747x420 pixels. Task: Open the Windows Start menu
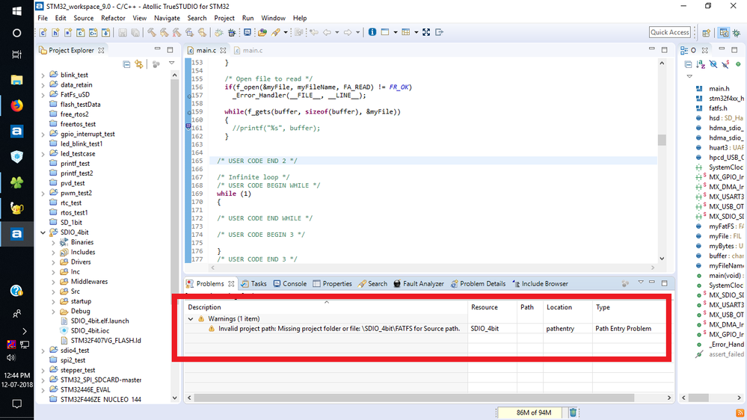[16, 10]
